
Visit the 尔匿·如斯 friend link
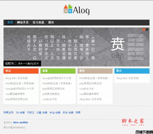(x=42, y=113)
